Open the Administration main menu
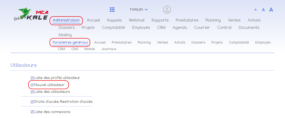285x118 pixels. click(x=66, y=20)
